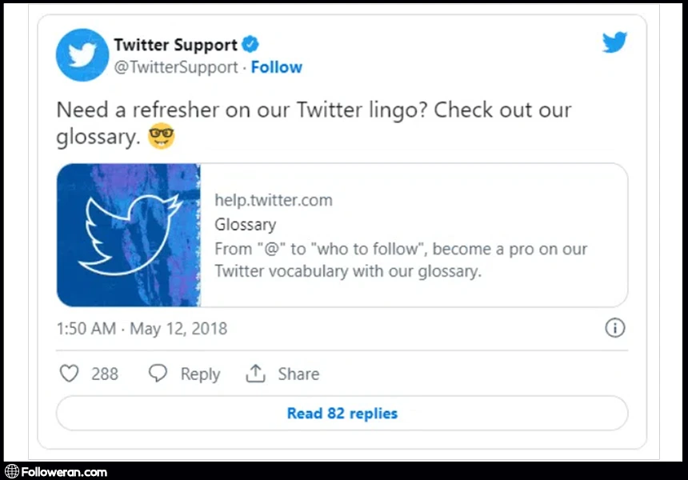Screen dimensions: 688x480
Task: Click the Twitter Support display name
Action: click(175, 45)
